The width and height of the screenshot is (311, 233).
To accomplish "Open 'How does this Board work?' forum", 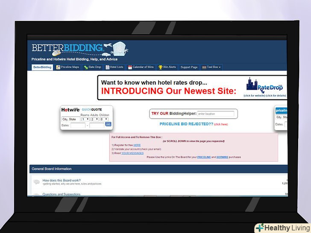I will click(x=62, y=181).
